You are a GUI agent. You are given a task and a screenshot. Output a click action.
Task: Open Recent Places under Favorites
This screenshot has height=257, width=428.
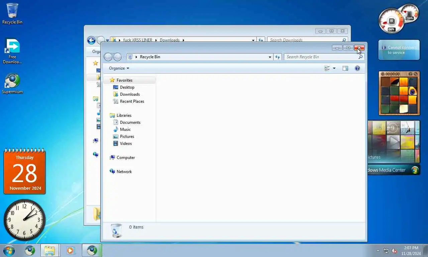click(x=132, y=101)
